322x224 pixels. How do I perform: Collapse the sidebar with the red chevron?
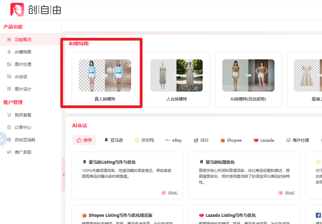tap(64, 175)
